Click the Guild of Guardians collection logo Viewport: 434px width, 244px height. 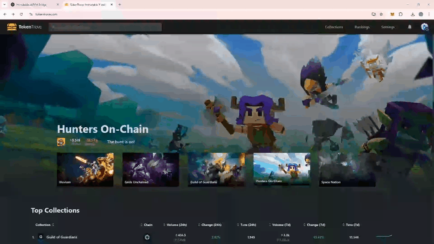41,237
